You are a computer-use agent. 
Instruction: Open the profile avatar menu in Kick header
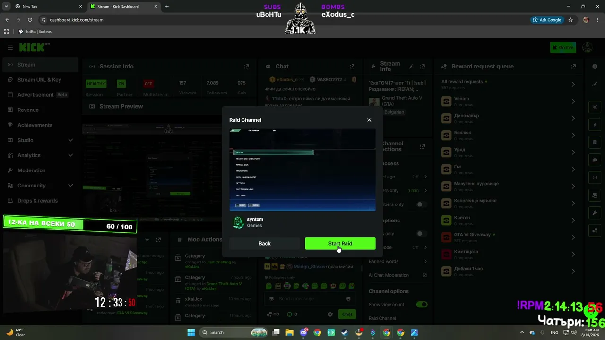click(588, 48)
